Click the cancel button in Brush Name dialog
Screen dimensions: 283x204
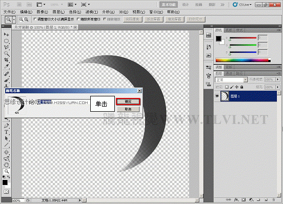(x=128, y=109)
